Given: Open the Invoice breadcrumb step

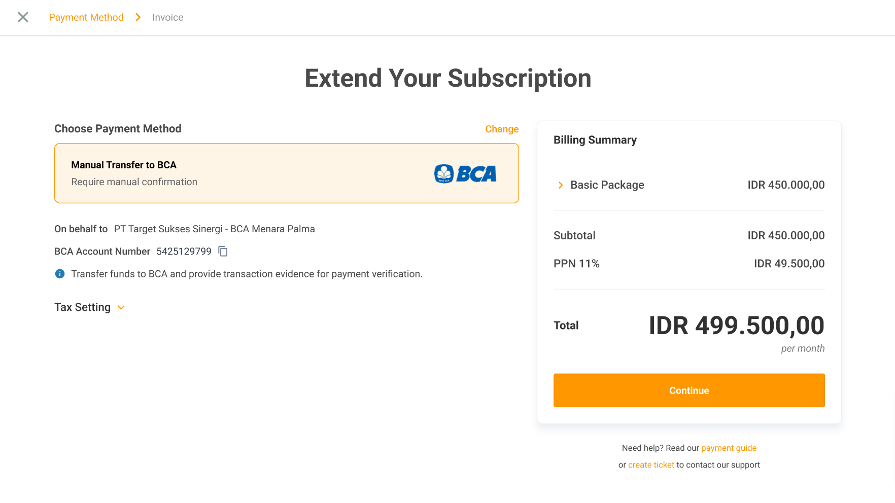Looking at the screenshot, I should tap(167, 17).
